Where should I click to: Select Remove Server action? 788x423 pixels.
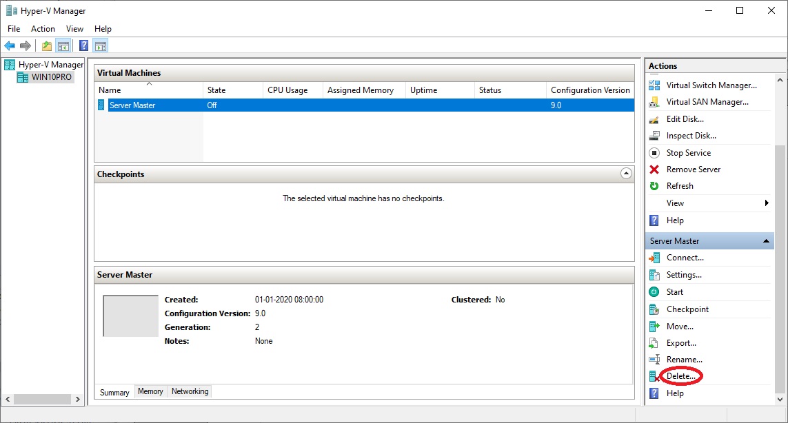tap(694, 169)
